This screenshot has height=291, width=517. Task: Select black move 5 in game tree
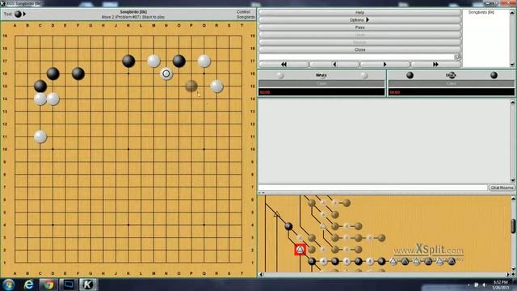click(x=335, y=261)
